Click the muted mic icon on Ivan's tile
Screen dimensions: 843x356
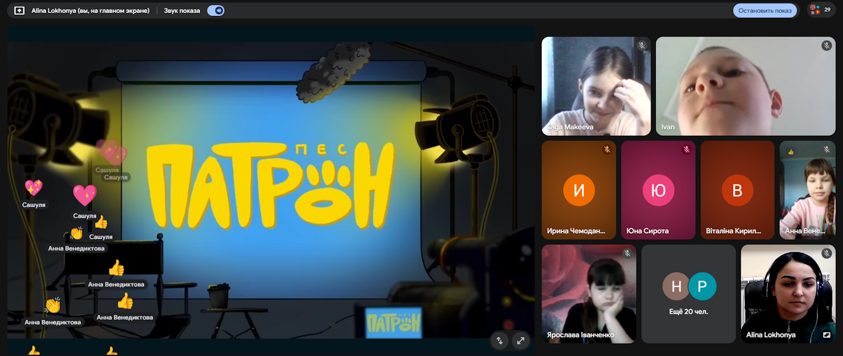tap(826, 46)
